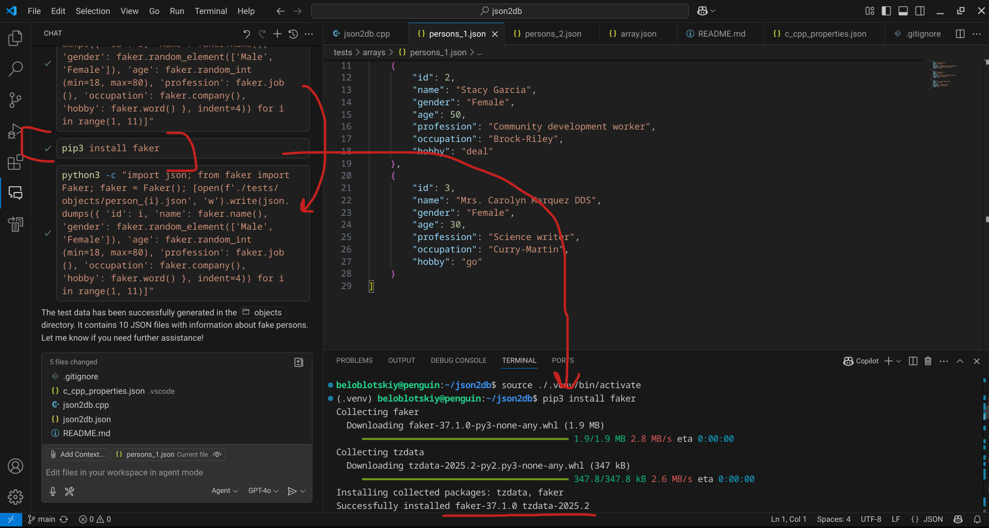989x528 pixels.
Task: Open the Extensions view in activity bar
Action: tap(15, 162)
